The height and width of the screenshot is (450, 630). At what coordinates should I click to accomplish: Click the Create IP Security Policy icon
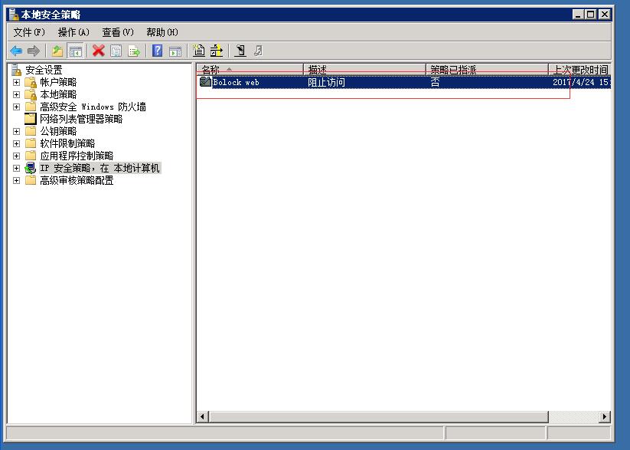click(199, 51)
